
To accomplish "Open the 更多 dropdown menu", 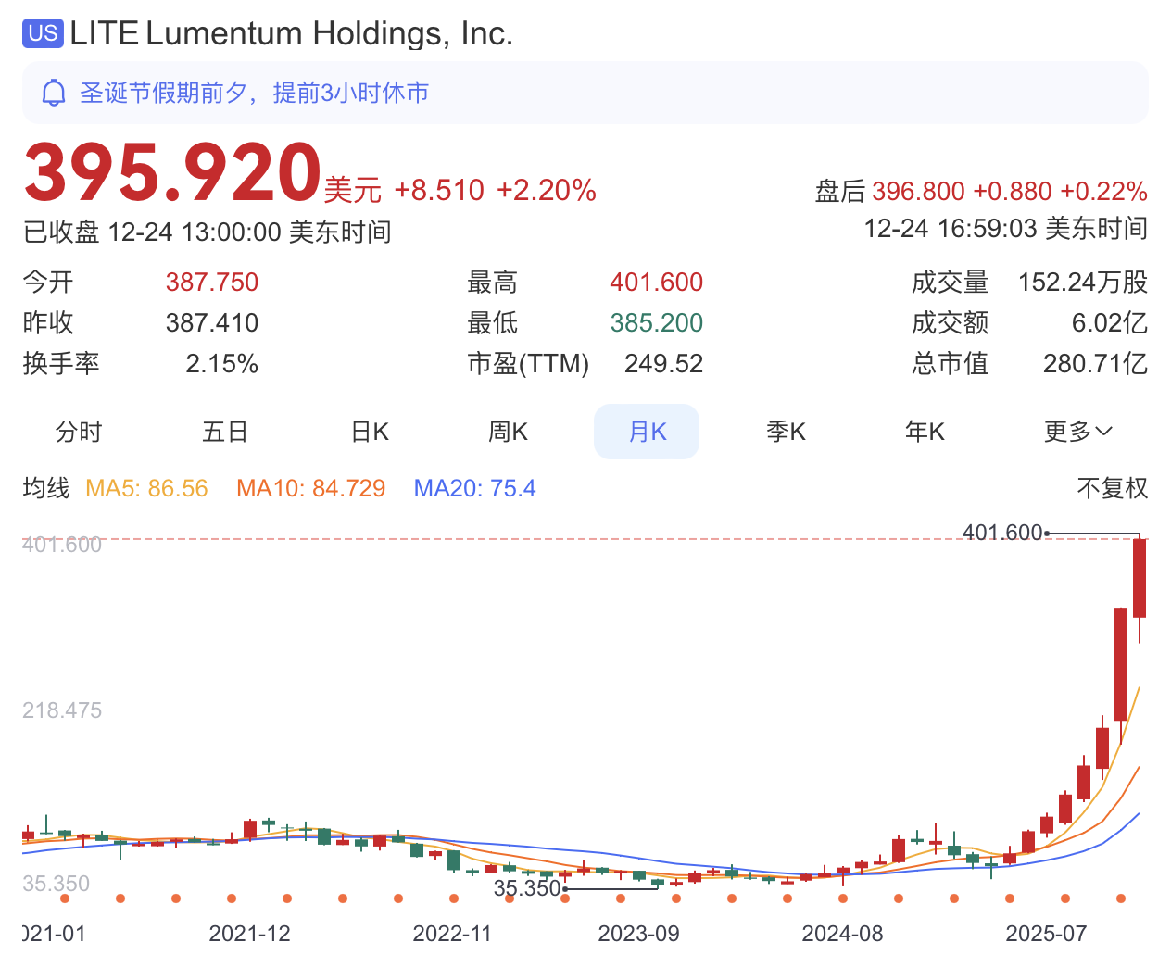I will coord(1077,432).
